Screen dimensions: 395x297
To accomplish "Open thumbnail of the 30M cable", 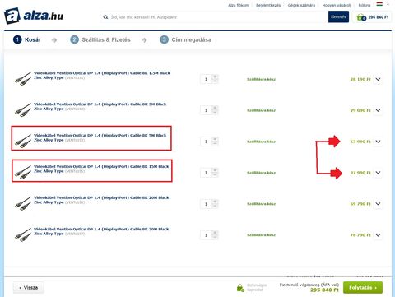I will click(23, 234).
